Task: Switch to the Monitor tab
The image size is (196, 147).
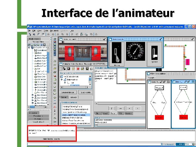Action: (128, 113)
